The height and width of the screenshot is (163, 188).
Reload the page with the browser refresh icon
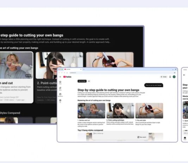[64, 73]
